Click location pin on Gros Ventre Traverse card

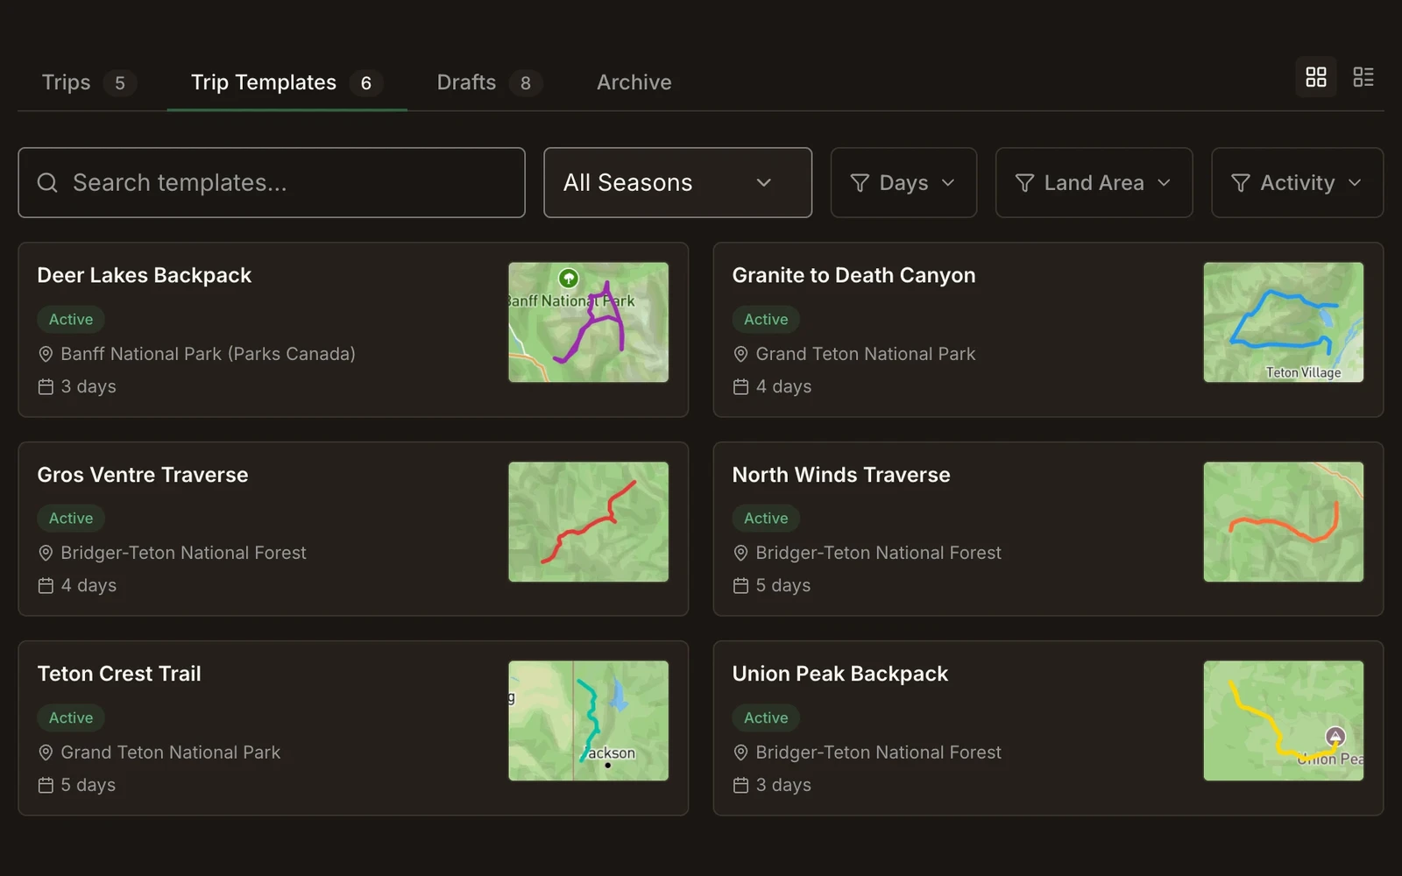[x=46, y=553]
